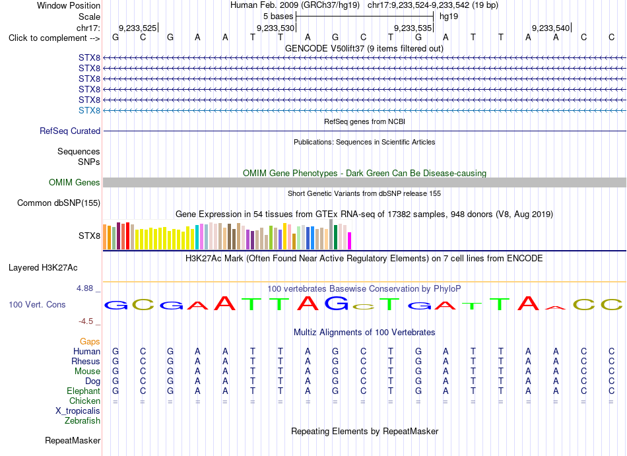Click the 4.88 conservation scale value
Image resolution: width=627 pixels, height=456 pixels.
click(84, 288)
